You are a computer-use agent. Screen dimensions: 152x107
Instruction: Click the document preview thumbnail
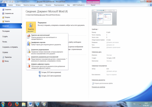point(104,17)
